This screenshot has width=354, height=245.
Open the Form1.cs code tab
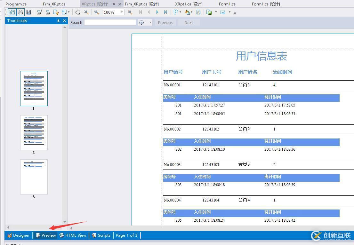pos(227,4)
